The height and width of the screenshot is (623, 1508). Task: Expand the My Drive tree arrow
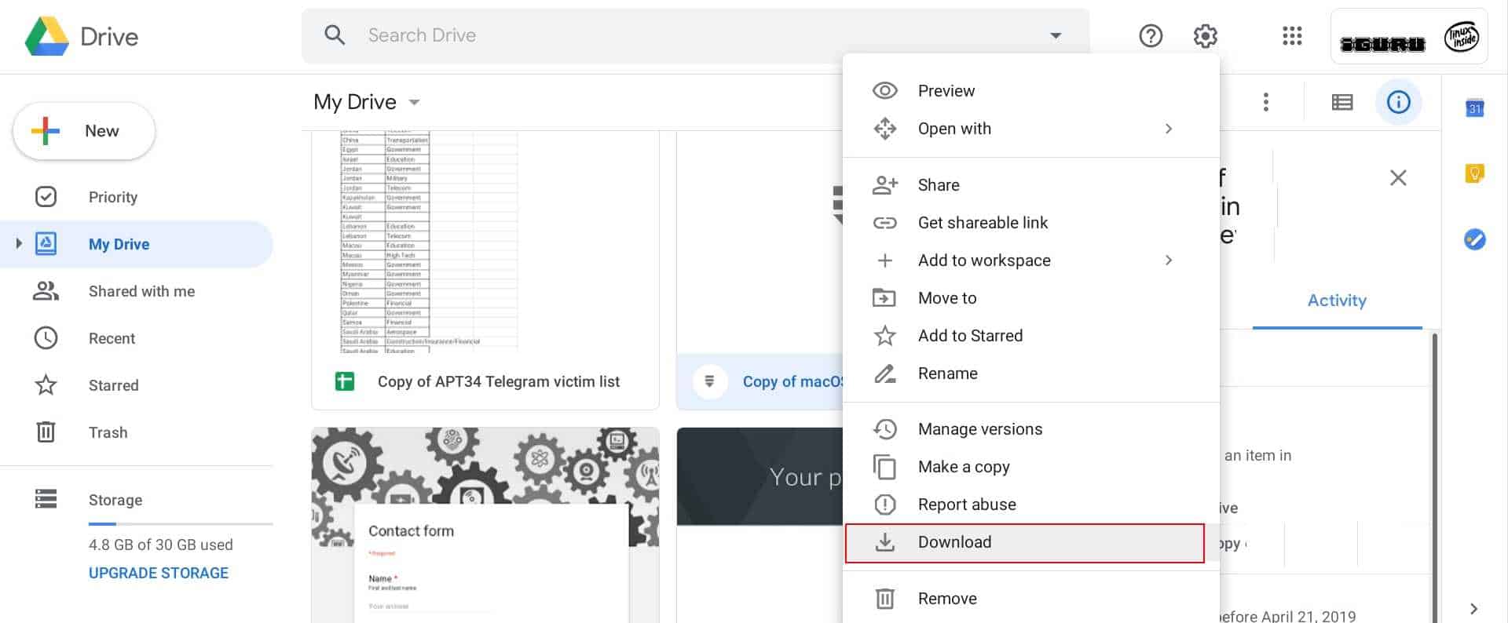tap(19, 244)
